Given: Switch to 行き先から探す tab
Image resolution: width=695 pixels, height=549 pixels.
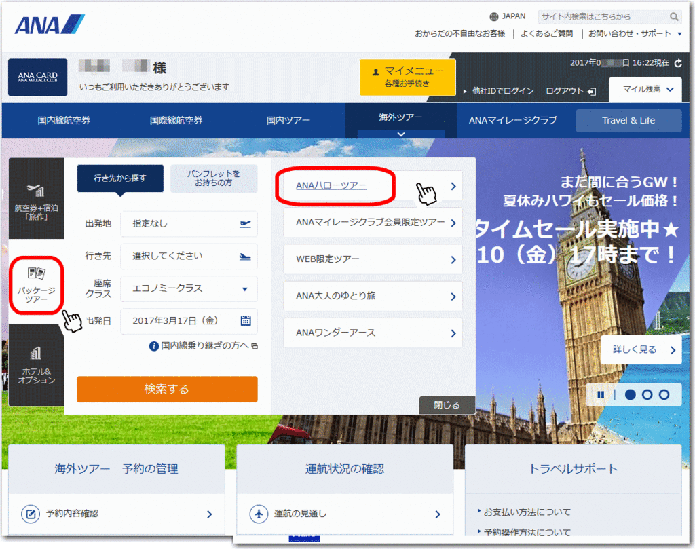Looking at the screenshot, I should (x=120, y=178).
